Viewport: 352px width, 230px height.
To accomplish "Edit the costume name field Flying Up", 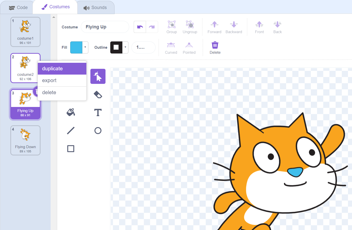I will tap(105, 27).
